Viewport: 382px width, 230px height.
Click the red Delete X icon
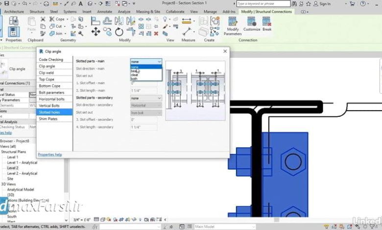(156, 34)
